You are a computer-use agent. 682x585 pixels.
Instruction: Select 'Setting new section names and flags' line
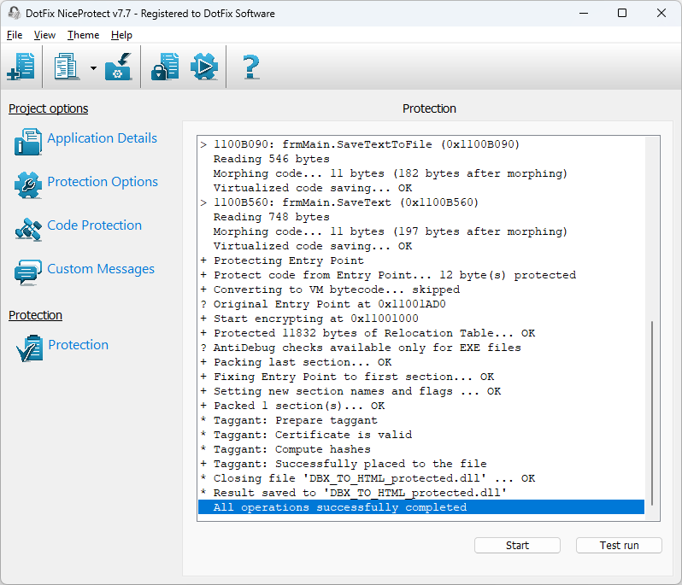(421, 391)
